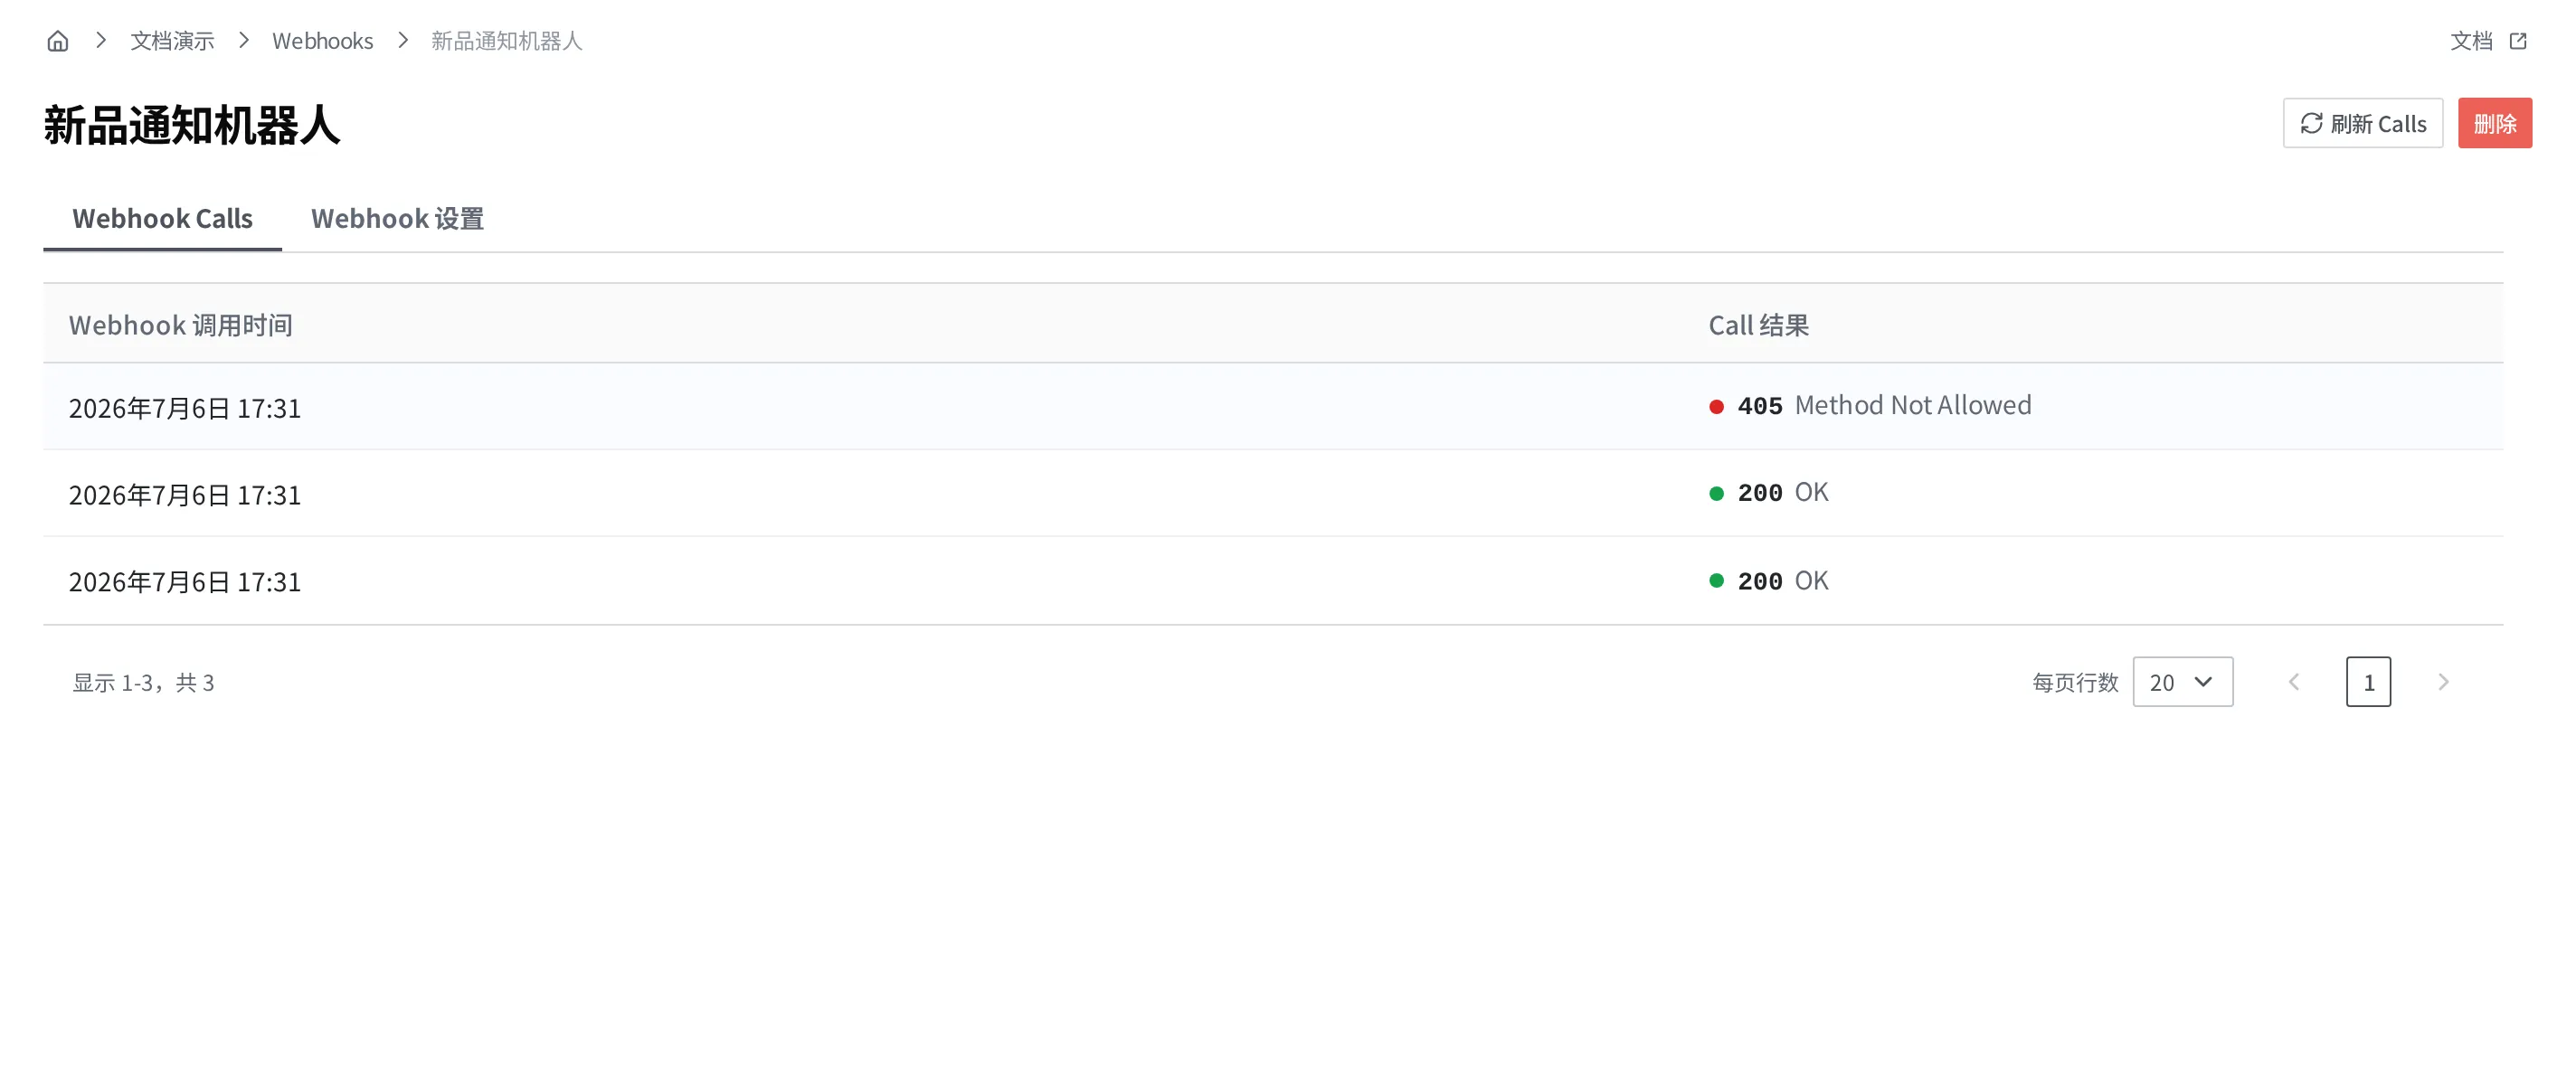The width and height of the screenshot is (2576, 1085).
Task: Open the Webhooks breadcrumb link
Action: 322,41
